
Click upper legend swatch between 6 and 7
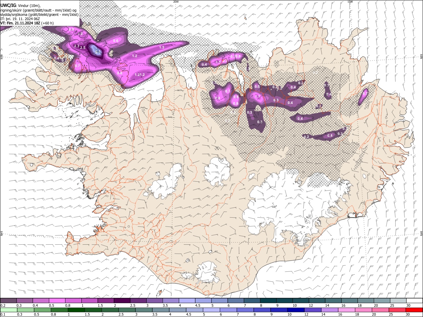pyautogui.click(x=235, y=301)
